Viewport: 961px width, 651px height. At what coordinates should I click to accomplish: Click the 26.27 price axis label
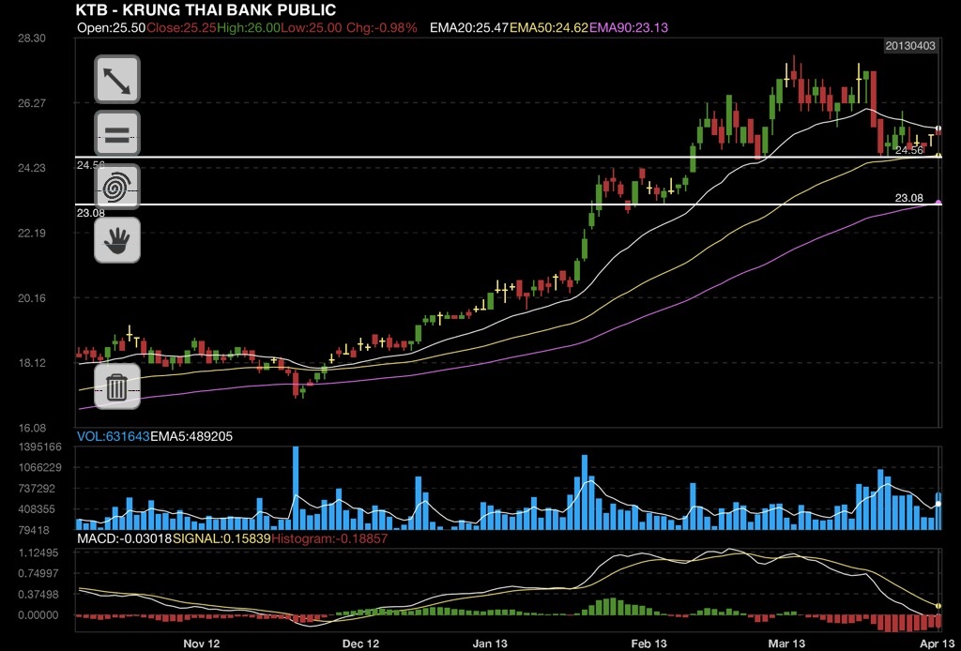[32, 103]
